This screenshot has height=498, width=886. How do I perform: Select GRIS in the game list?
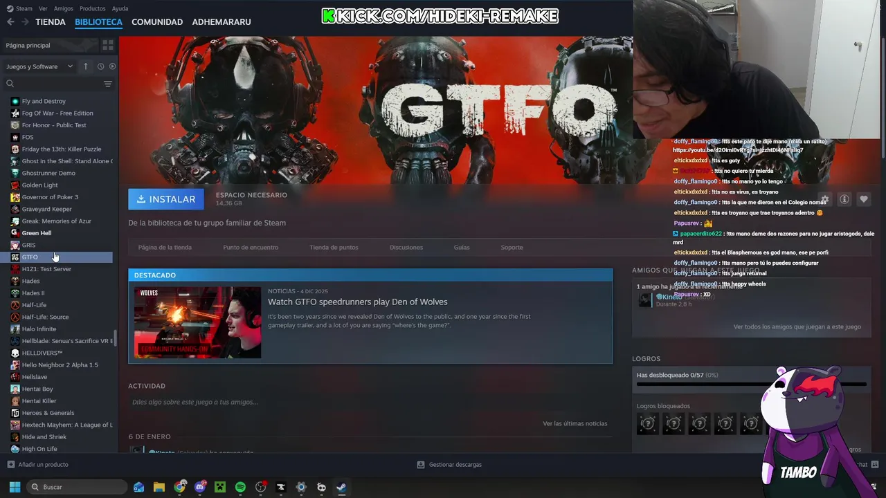click(x=28, y=245)
